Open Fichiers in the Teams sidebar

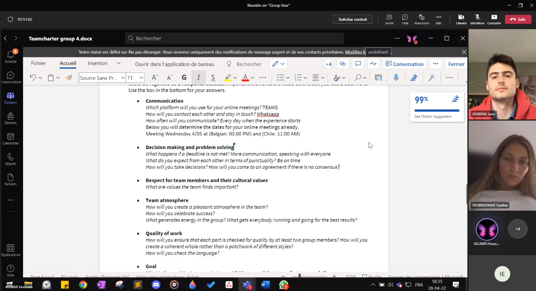[x=10, y=180]
